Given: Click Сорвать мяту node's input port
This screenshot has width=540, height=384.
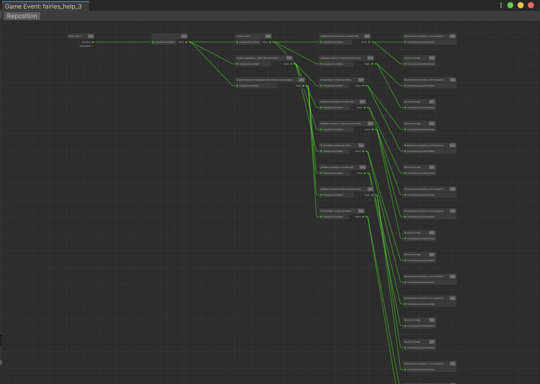Looking at the screenshot, I should (237, 42).
